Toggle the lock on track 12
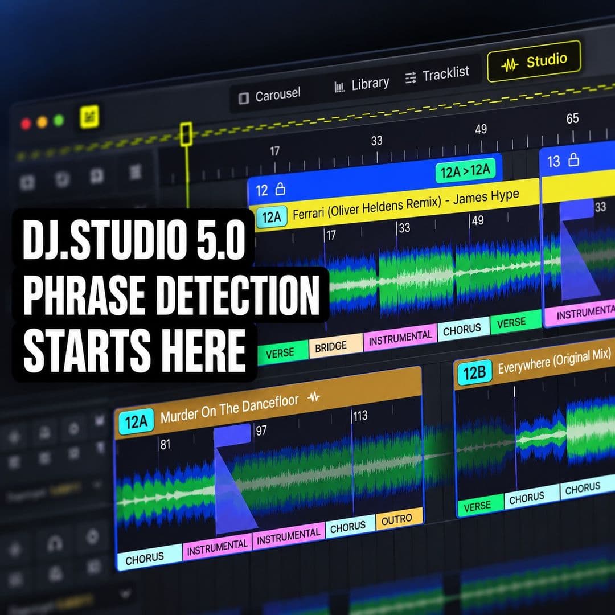The height and width of the screenshot is (615, 615). tap(280, 188)
